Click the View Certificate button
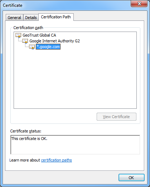This screenshot has width=150, height=187. [116, 117]
